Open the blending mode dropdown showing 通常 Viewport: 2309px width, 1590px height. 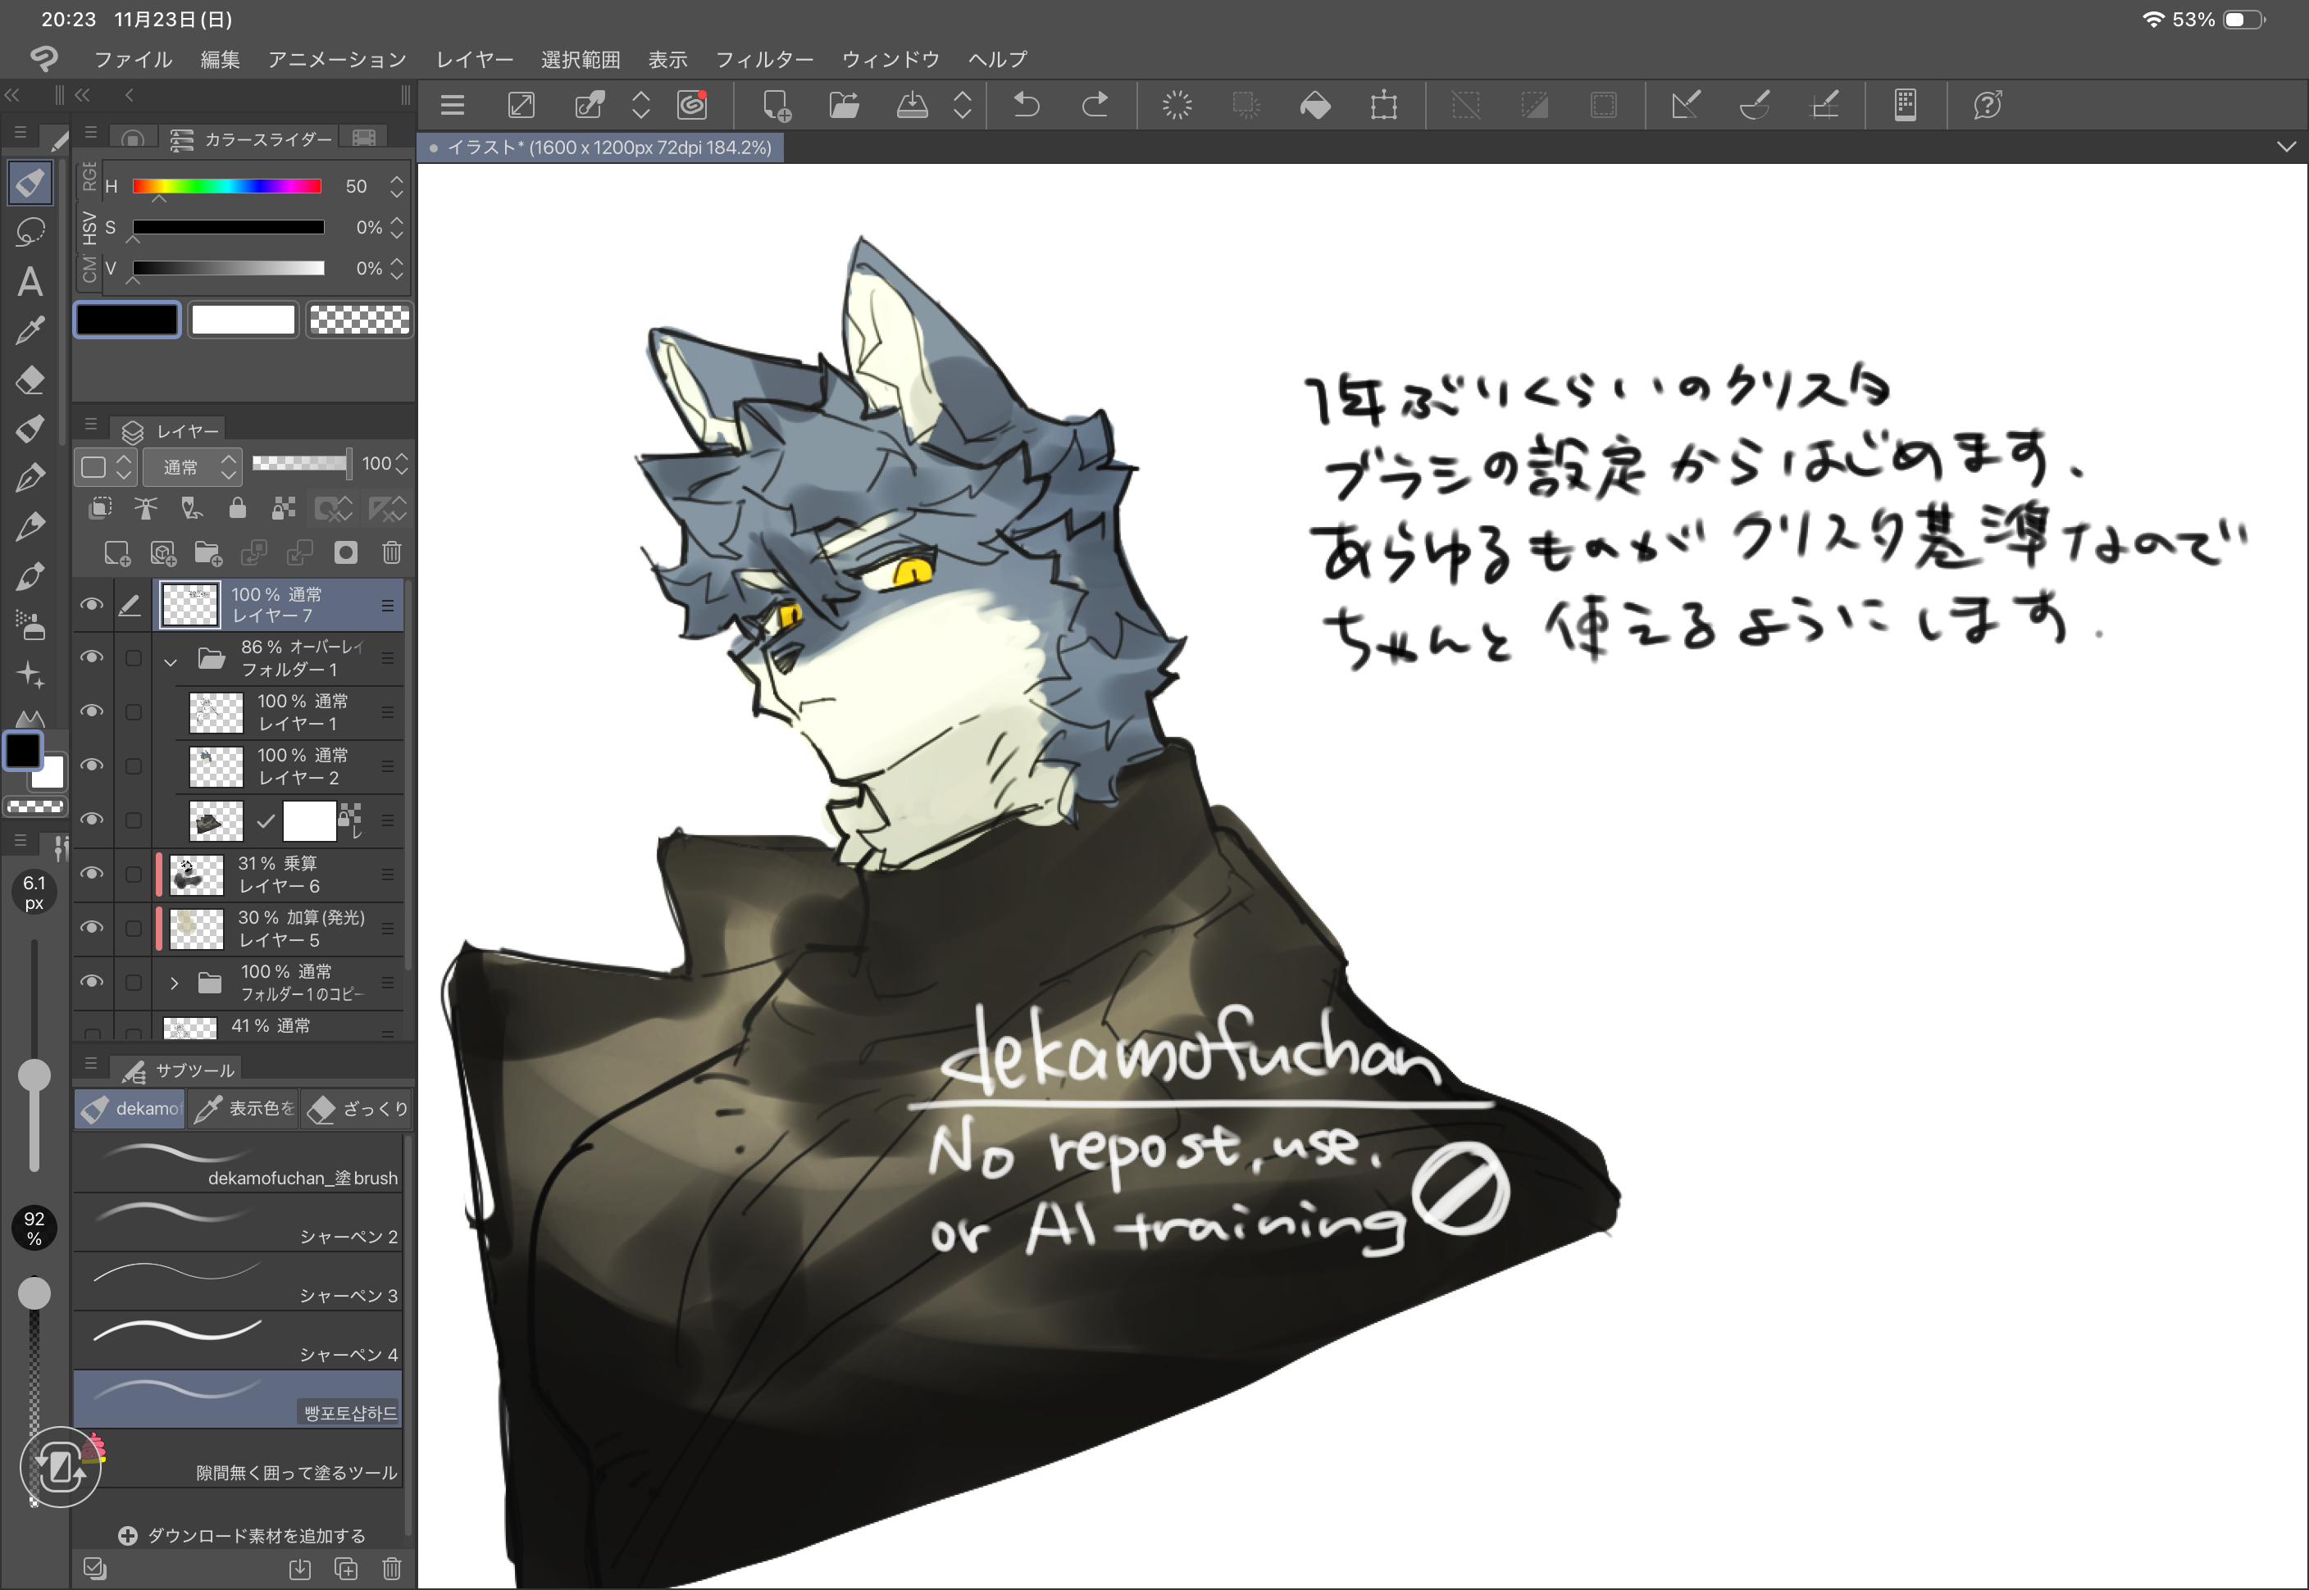point(191,466)
